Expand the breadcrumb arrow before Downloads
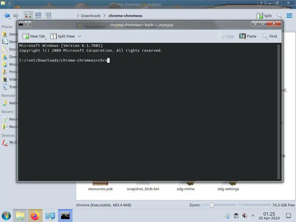 [78, 16]
